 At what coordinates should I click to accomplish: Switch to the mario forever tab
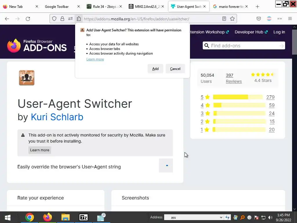pyautogui.click(x=230, y=7)
